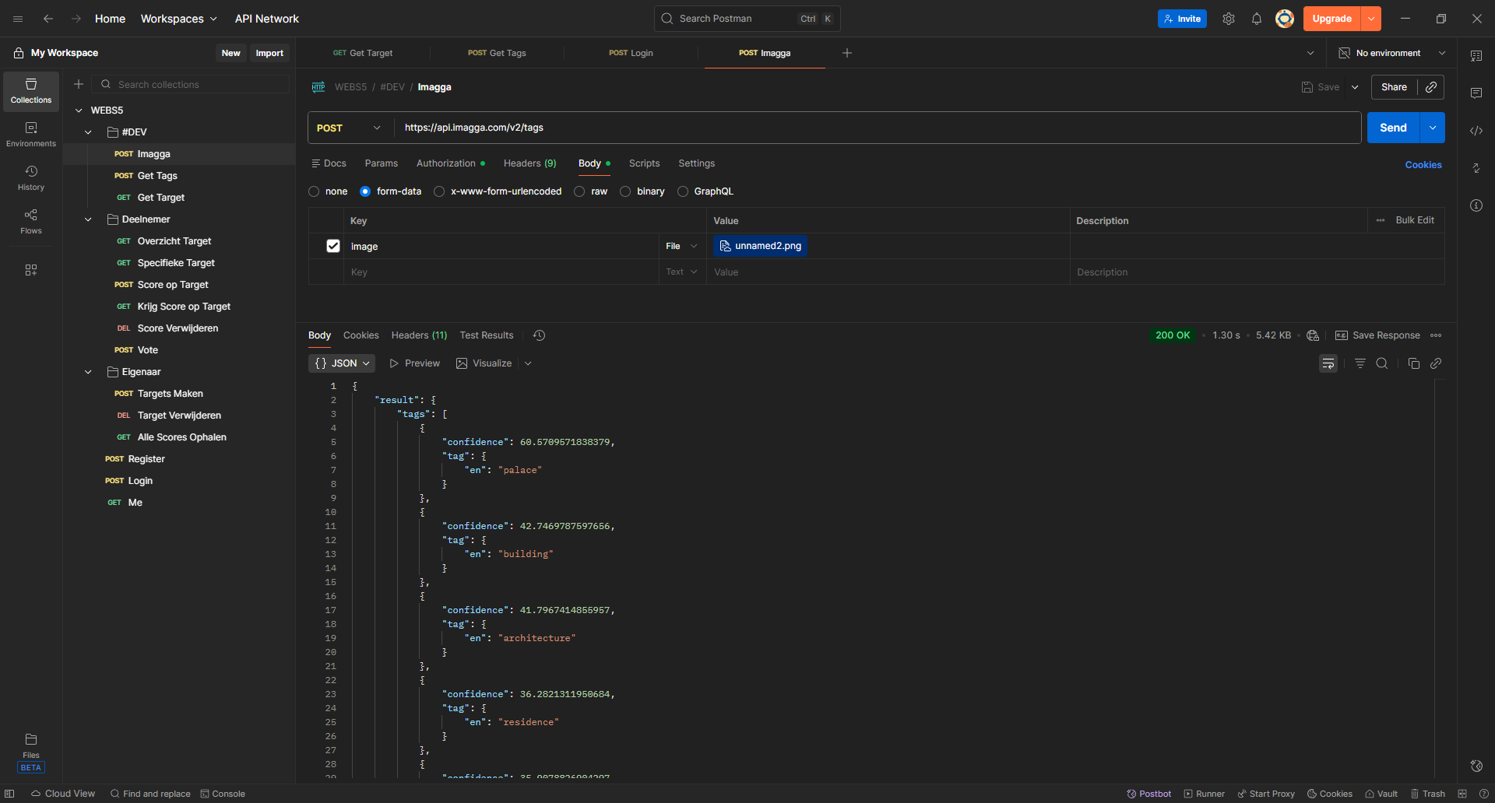Switch to the Headers (9) tab
Viewport: 1495px width, 803px height.
(x=529, y=163)
